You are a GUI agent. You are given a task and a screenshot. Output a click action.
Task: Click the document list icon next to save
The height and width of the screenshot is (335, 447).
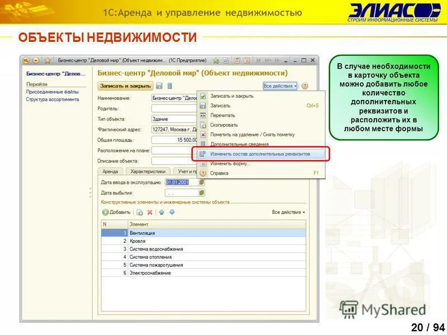click(170, 86)
